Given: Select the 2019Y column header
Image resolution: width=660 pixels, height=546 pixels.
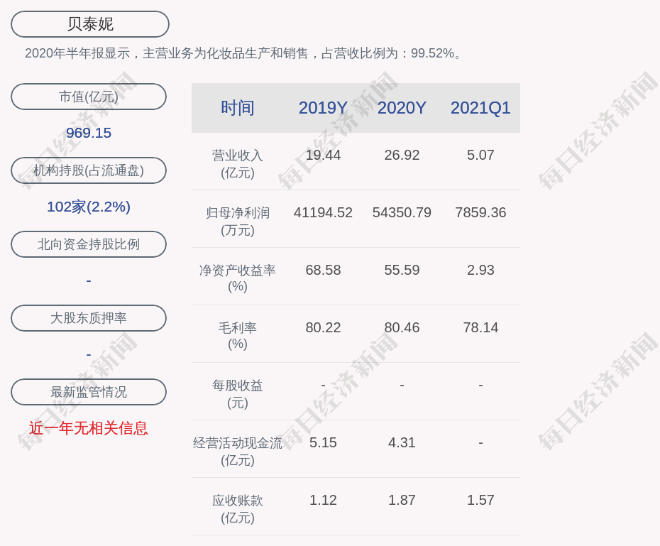Looking at the screenshot, I should click(324, 108).
